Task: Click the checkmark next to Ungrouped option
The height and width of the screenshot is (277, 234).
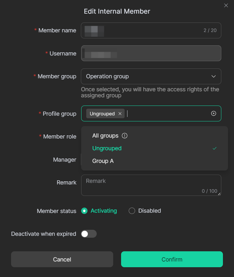Action: point(215,148)
